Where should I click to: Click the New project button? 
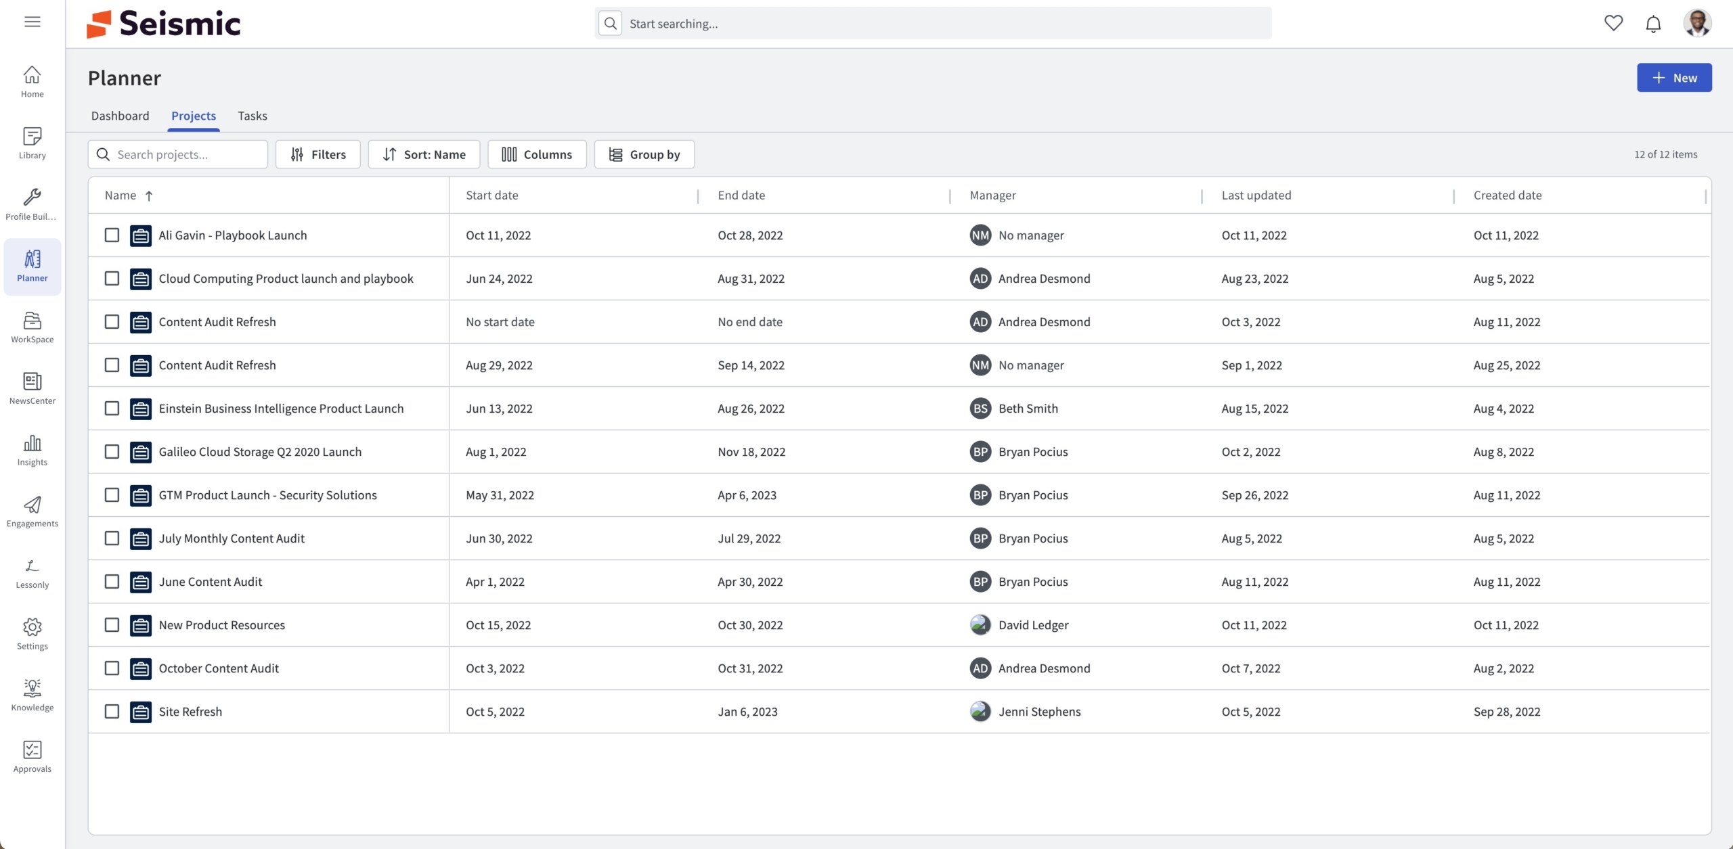click(1673, 78)
